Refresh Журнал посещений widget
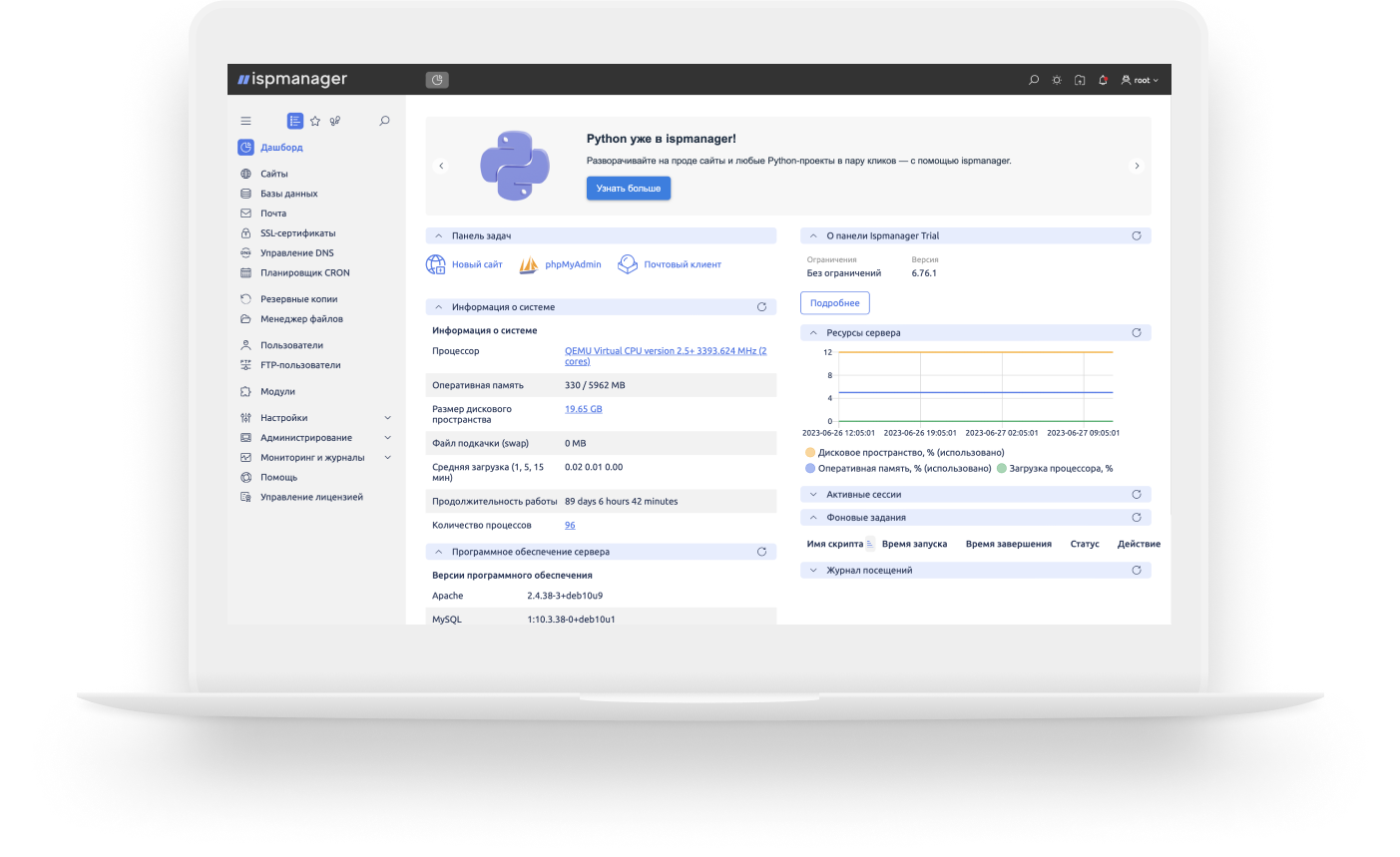Image resolution: width=1400 pixels, height=857 pixels. (x=1137, y=571)
